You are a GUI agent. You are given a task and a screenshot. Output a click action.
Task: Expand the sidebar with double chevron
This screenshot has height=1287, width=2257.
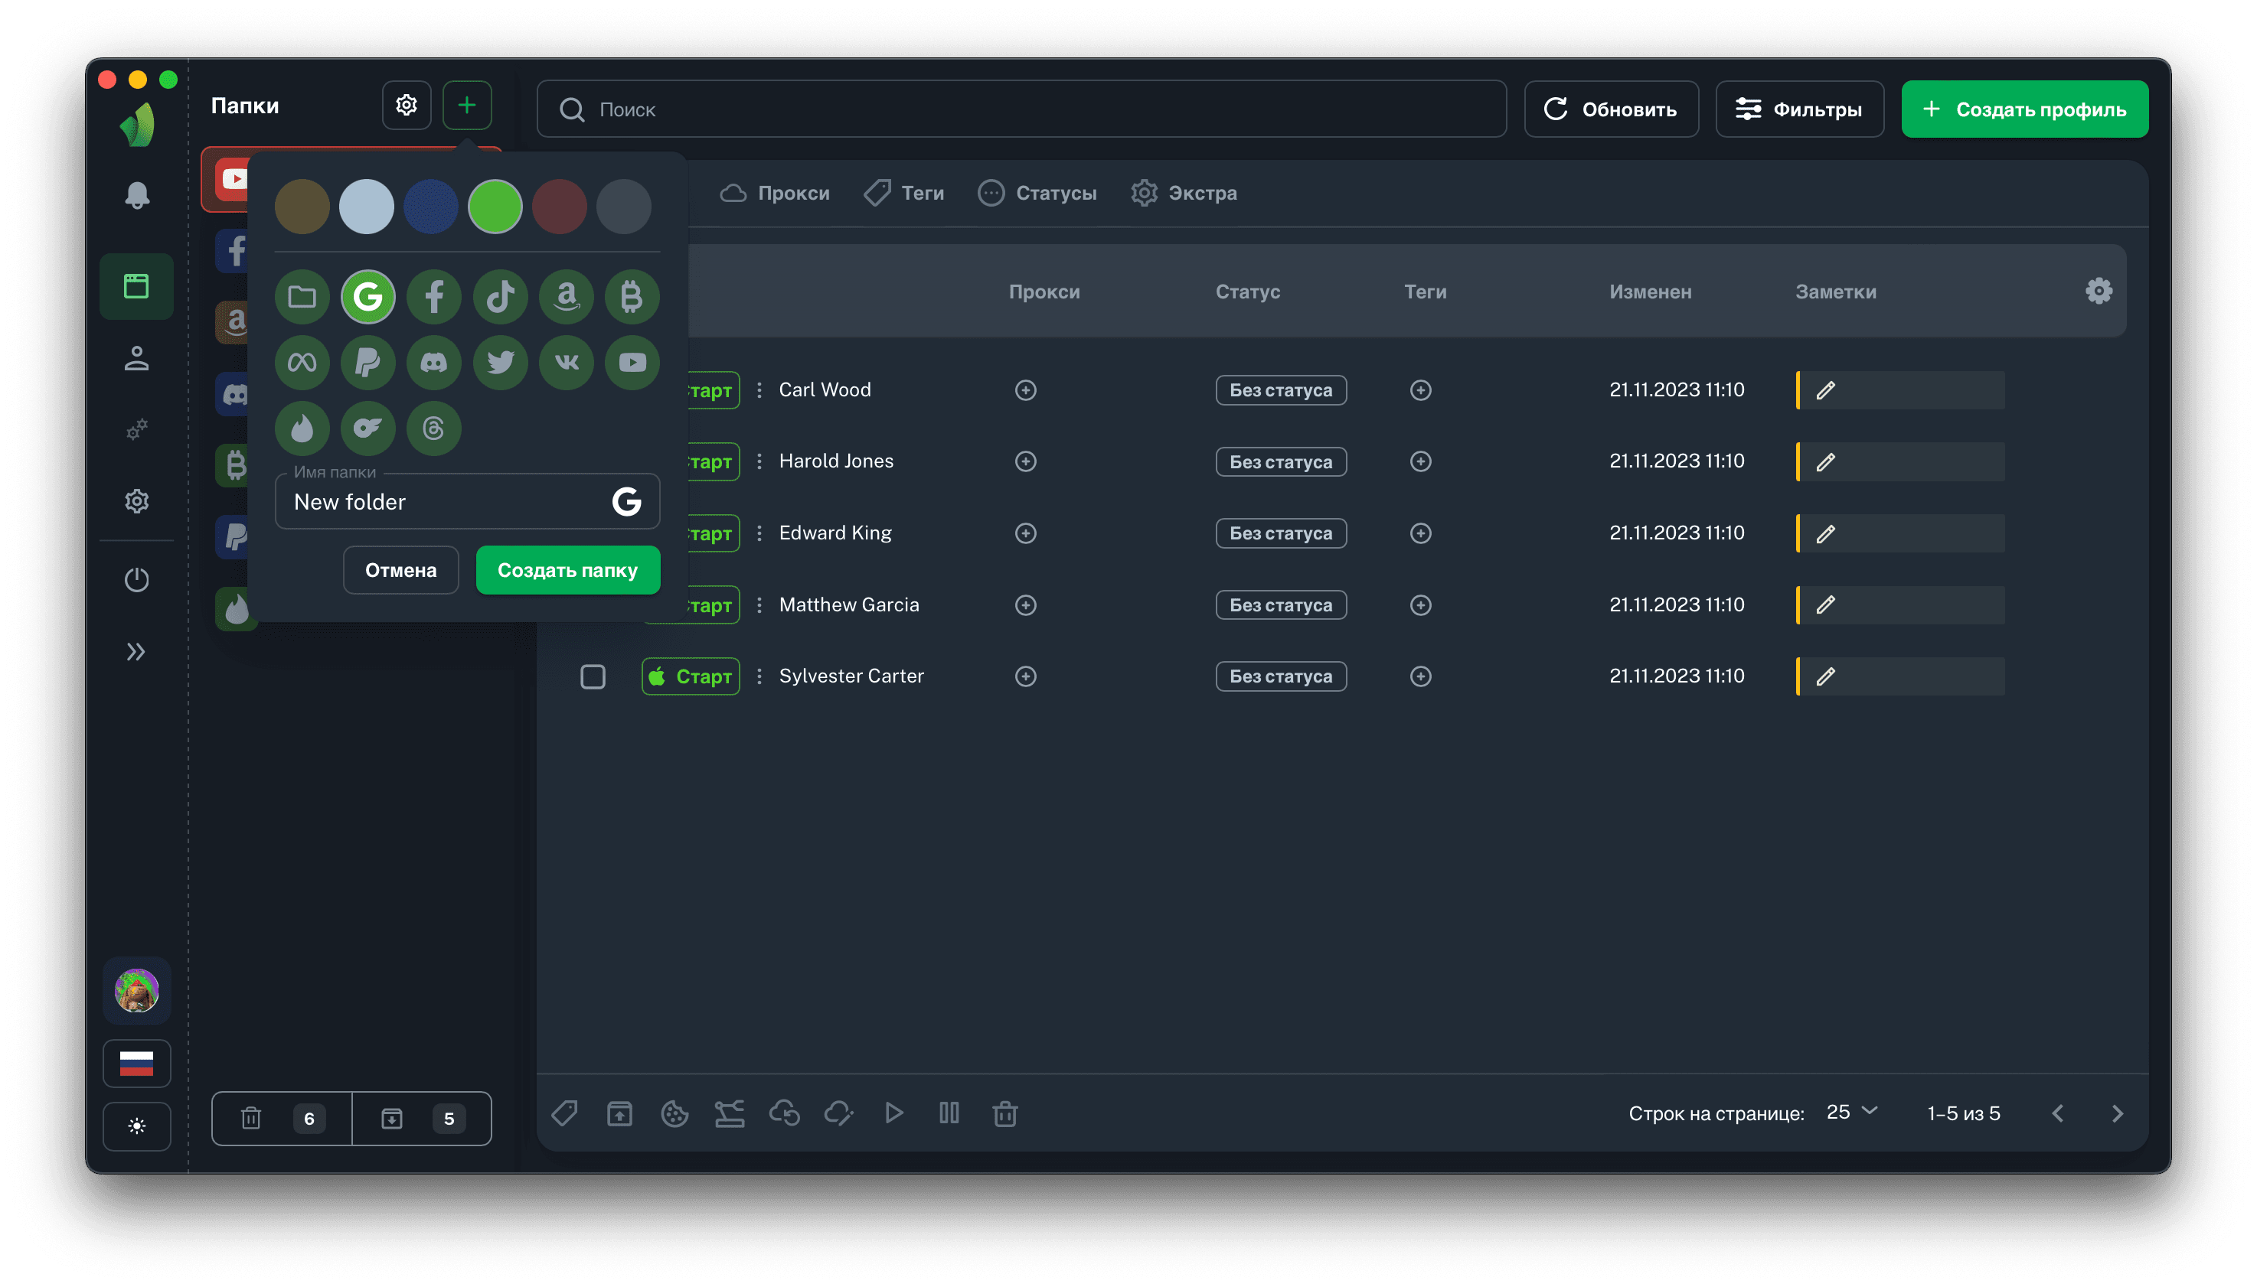[136, 651]
